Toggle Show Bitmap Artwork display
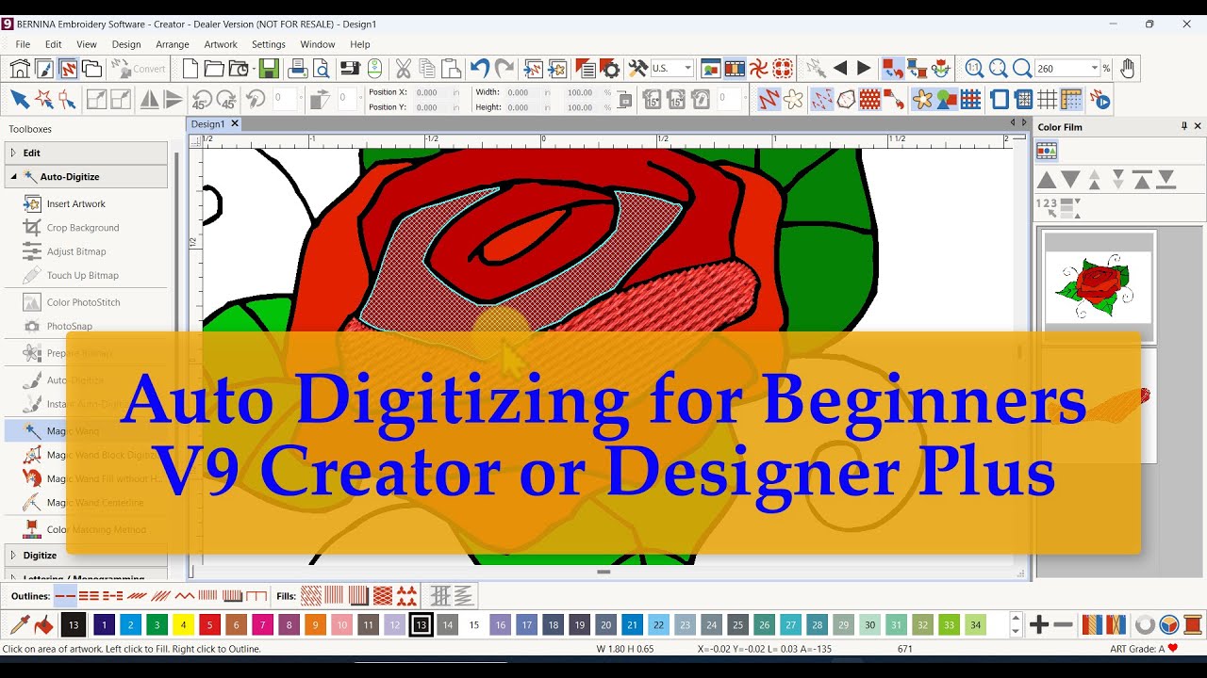The width and height of the screenshot is (1207, 678). click(922, 99)
